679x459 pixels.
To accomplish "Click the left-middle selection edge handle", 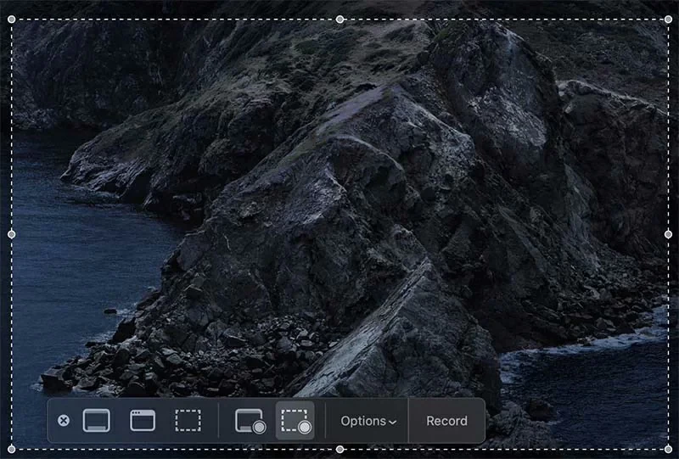I will (x=12, y=233).
